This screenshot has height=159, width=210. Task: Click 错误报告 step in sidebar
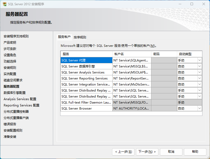tap(10, 124)
